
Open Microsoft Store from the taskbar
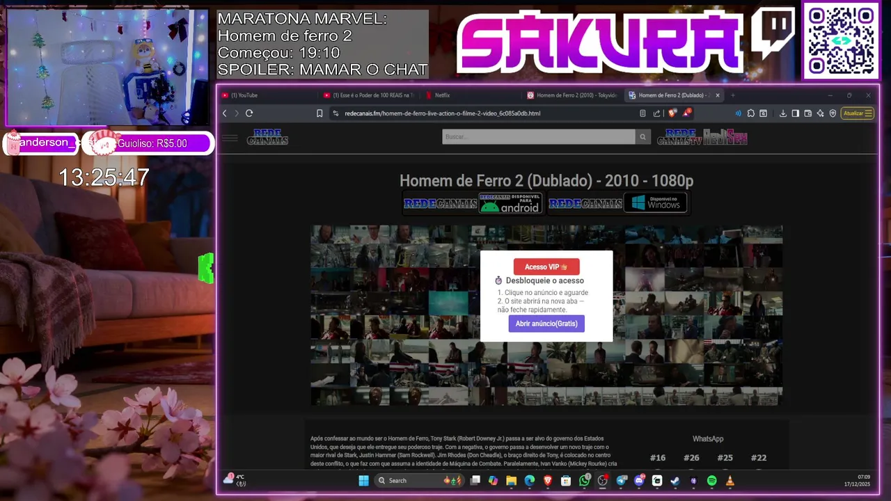(566, 481)
